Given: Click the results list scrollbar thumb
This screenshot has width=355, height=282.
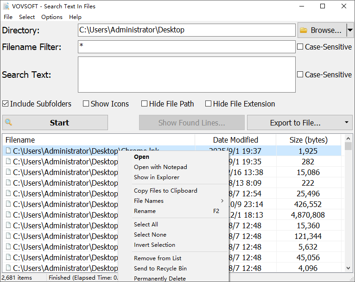Looking at the screenshot, I should pyautogui.click(x=348, y=146).
